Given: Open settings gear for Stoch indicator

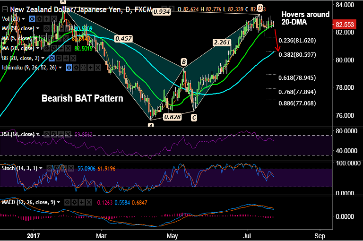Looking at the screenshot, I should coord(57,168).
